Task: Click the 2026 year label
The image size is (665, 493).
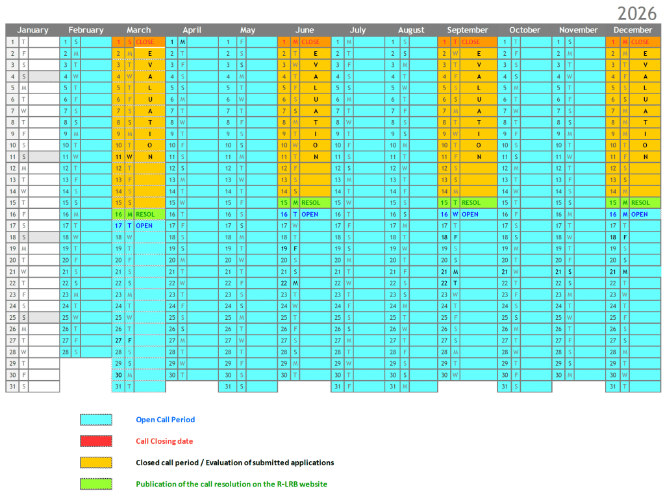Action: 637,13
